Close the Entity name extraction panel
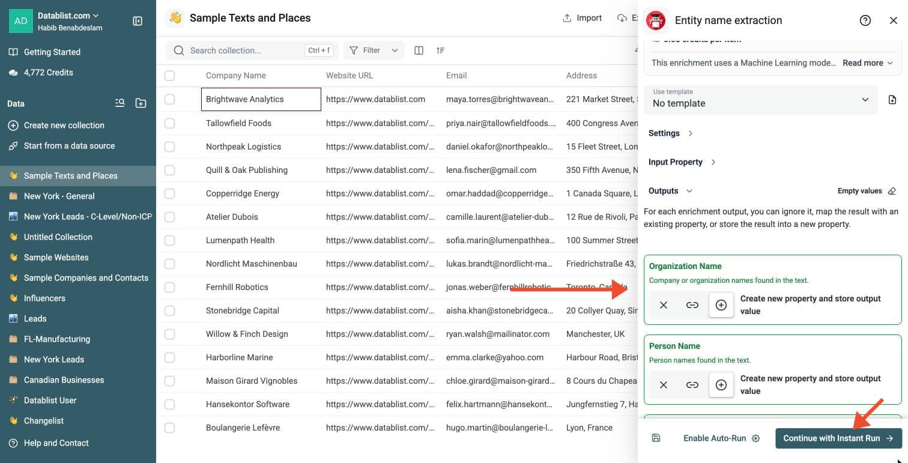The width and height of the screenshot is (908, 463). click(894, 20)
